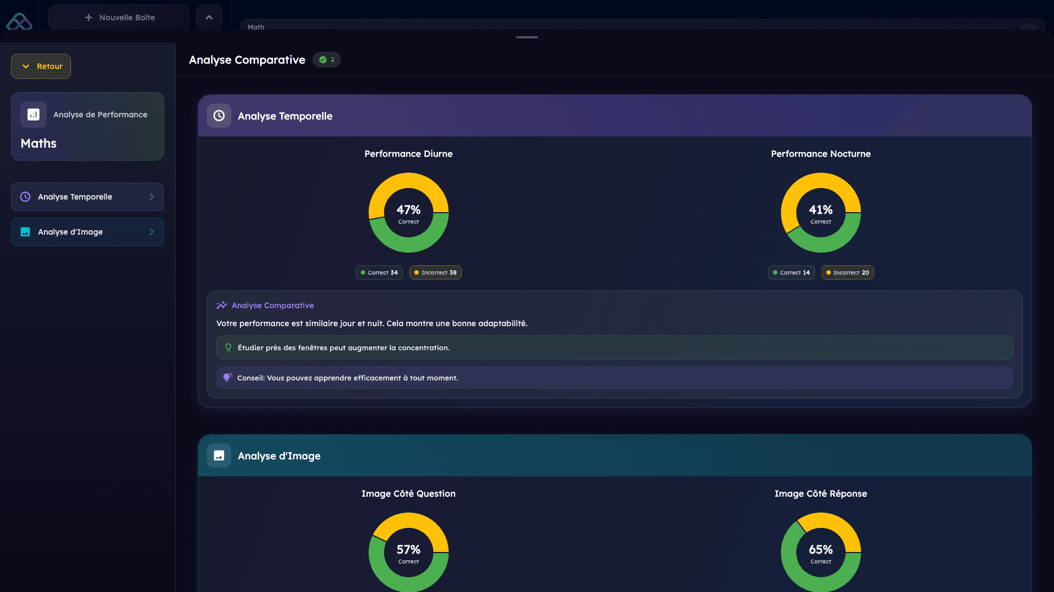The width and height of the screenshot is (1054, 592).
Task: Expand the Analyse Temporelle sidebar entry chevron
Action: pos(152,197)
